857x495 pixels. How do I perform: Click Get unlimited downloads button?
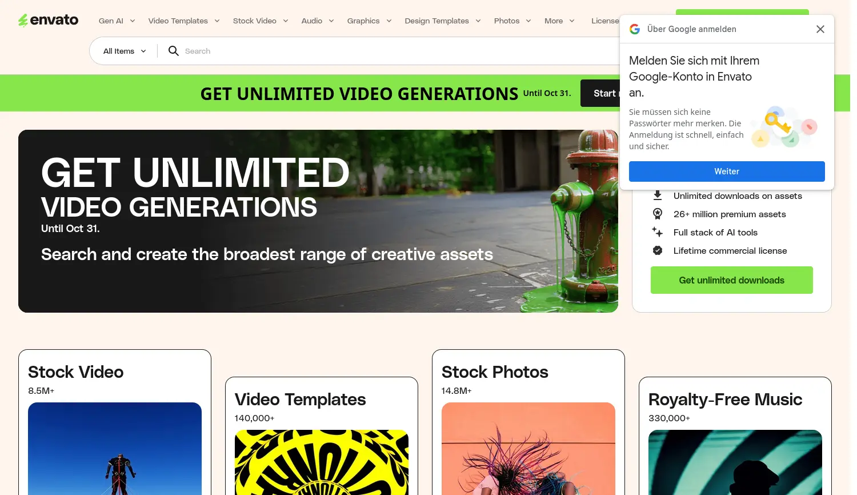pyautogui.click(x=731, y=280)
